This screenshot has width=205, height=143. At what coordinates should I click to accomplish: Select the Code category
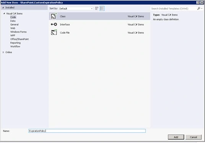13,17
